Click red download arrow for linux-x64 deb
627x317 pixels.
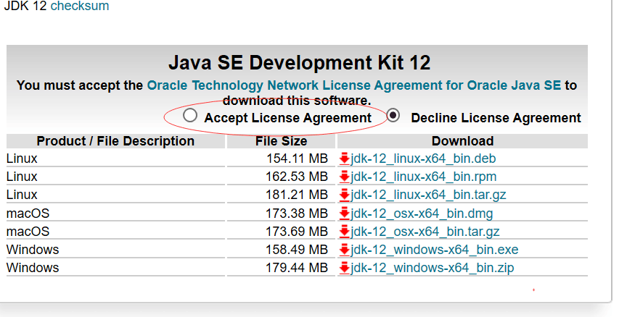click(x=345, y=158)
